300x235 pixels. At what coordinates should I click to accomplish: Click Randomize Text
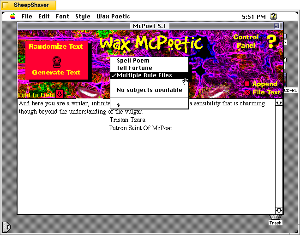(x=56, y=46)
